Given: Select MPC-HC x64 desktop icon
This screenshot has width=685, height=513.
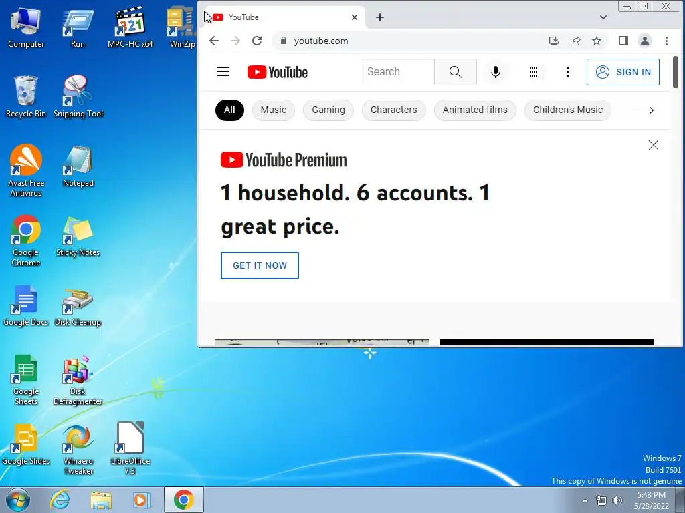Looking at the screenshot, I should [x=130, y=27].
